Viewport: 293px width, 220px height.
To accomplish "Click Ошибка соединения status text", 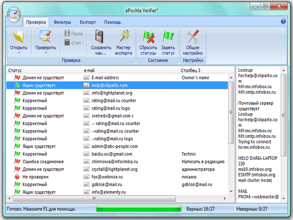I will [x=43, y=162].
